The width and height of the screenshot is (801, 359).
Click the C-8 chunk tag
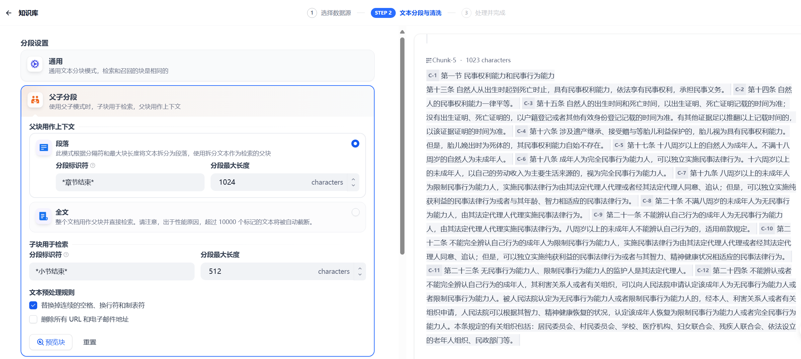coord(647,201)
